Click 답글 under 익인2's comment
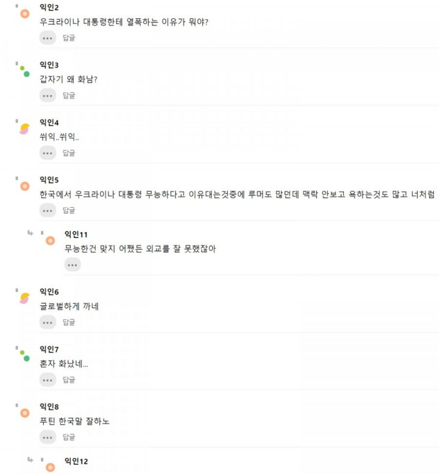The width and height of the screenshot is (439, 474). (69, 38)
